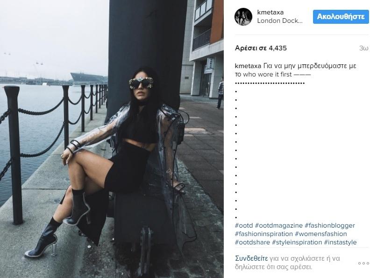
Task: Click the Συνδεθείτε login link
Action: (x=251, y=258)
